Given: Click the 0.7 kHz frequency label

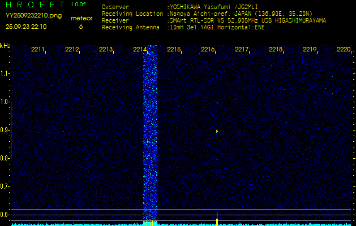Looking at the screenshot, I should point(5,186).
